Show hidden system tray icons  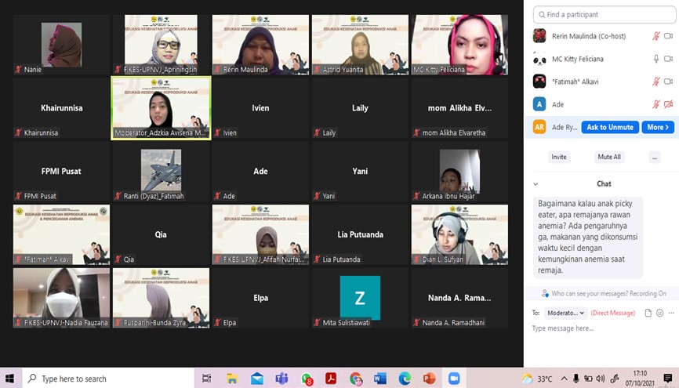click(562, 379)
